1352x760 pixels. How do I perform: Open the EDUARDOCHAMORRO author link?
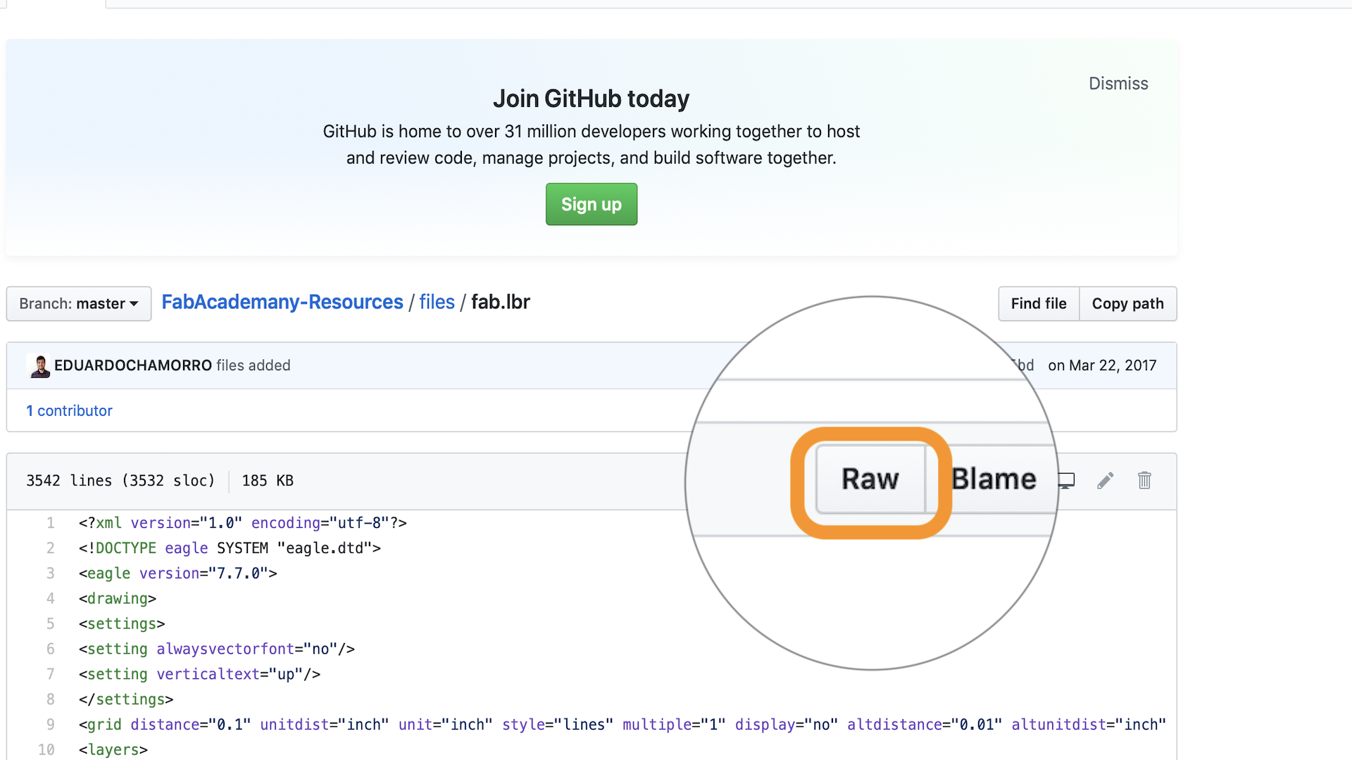(132, 366)
